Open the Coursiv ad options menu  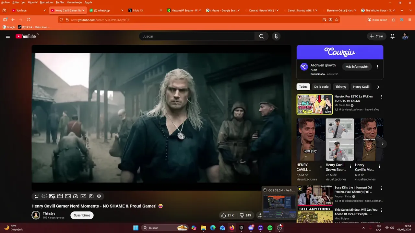tap(377, 67)
